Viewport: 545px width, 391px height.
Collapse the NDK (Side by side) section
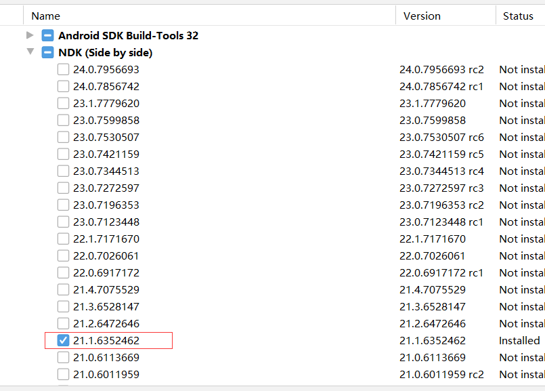point(30,52)
